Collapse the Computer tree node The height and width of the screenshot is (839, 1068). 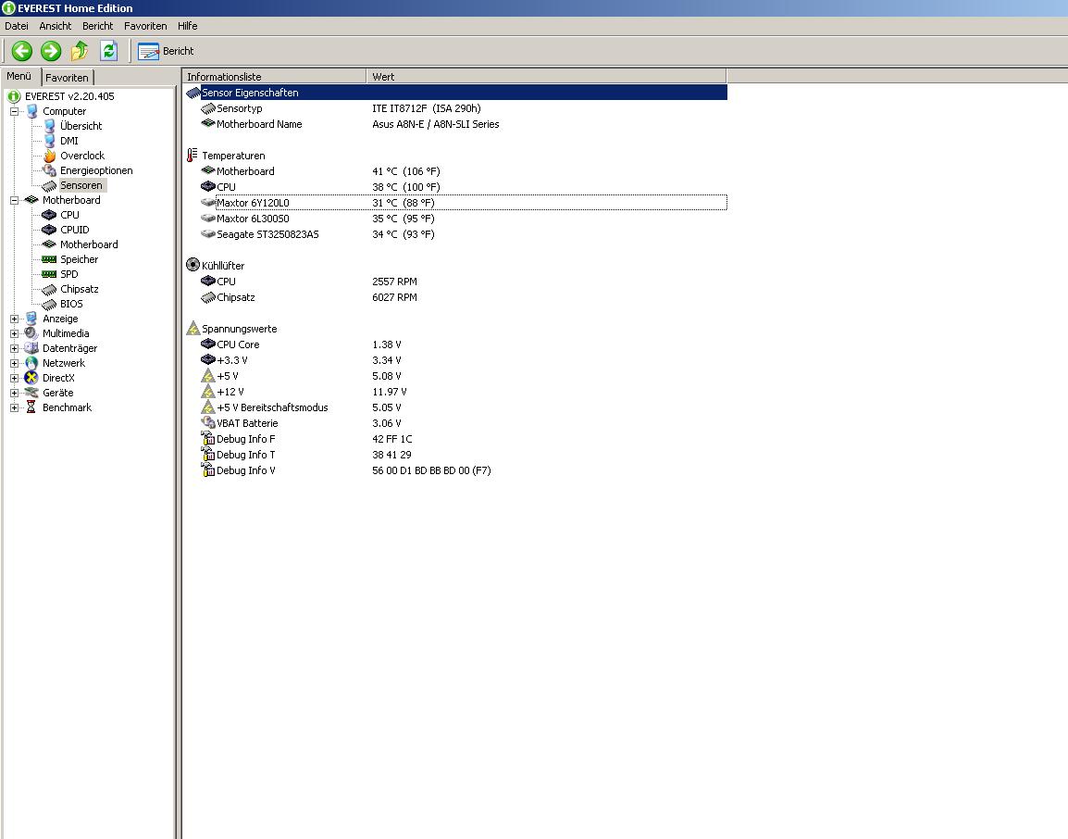(14, 111)
